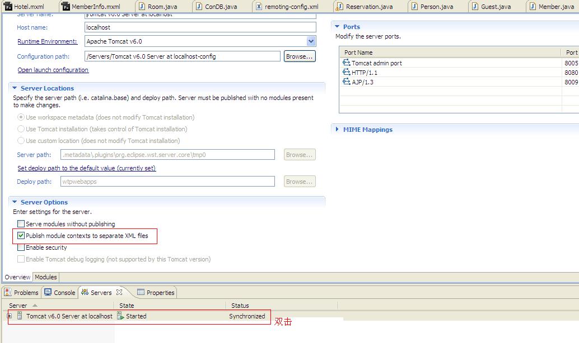Open the Member.java editor tab
Viewport: 579px width, 343px height.
click(552, 7)
